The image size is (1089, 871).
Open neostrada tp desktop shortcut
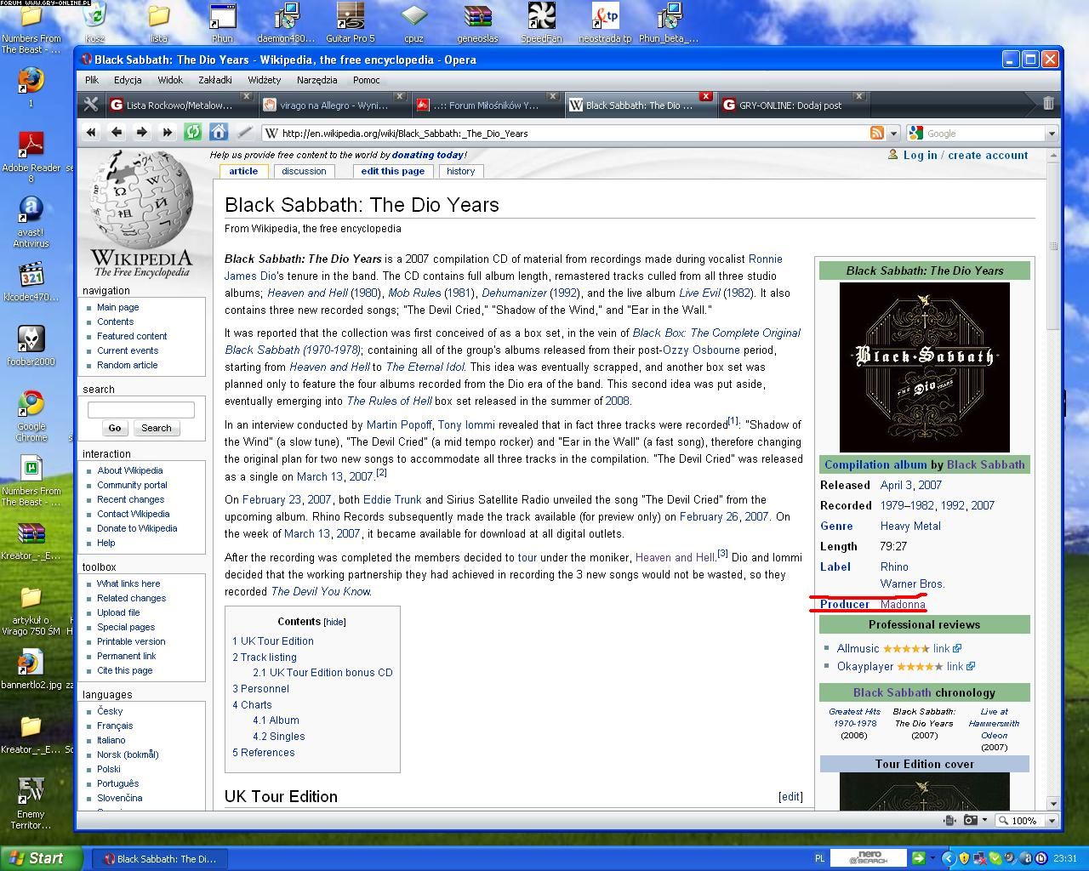point(605,23)
